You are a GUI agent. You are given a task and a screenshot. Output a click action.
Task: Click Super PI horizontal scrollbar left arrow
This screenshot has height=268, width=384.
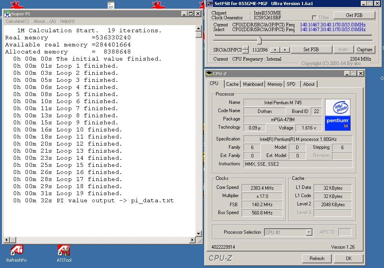click(x=7, y=240)
